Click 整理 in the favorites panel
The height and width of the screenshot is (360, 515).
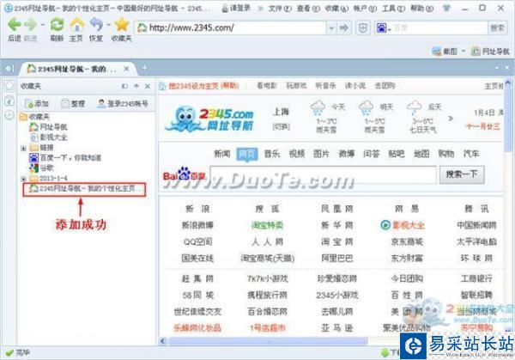click(x=74, y=104)
